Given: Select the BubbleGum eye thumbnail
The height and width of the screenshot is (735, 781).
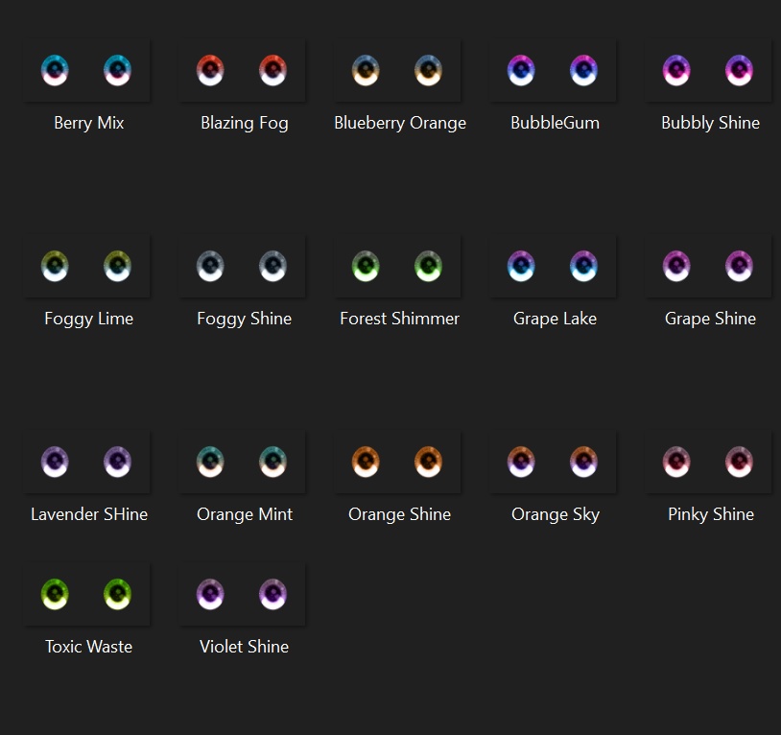Looking at the screenshot, I should [x=553, y=69].
